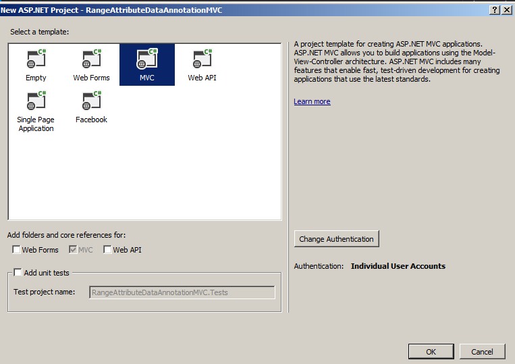Confirm with the OK button
Image resolution: width=515 pixels, height=364 pixels.
coord(431,352)
